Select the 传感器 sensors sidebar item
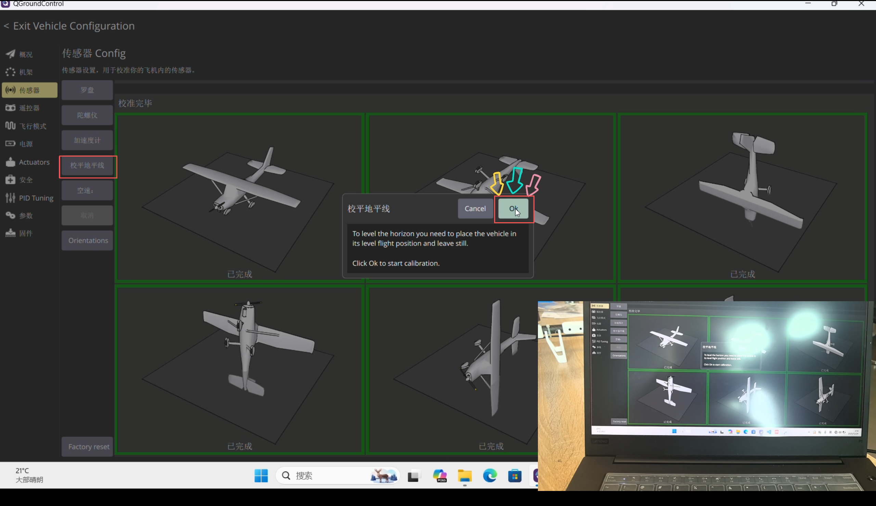The height and width of the screenshot is (506, 876). [x=29, y=90]
